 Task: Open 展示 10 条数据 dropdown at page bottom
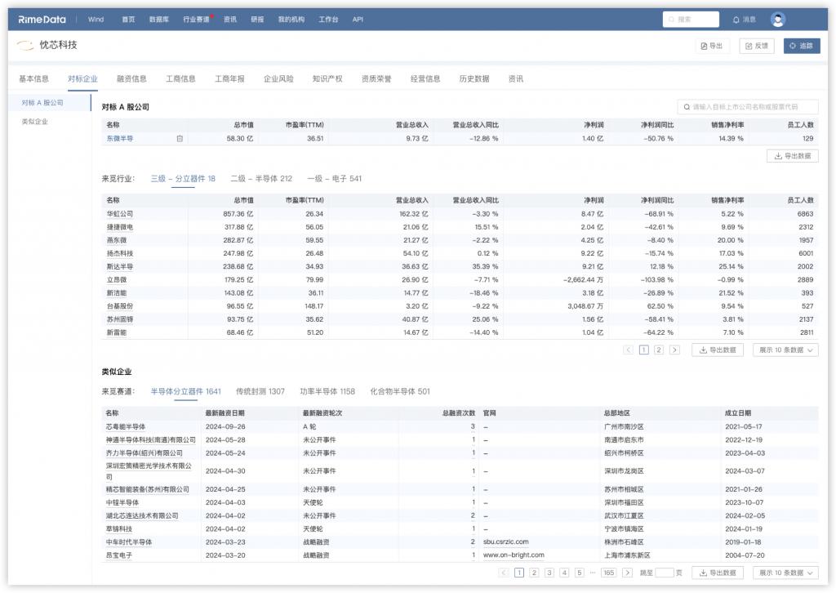pyautogui.click(x=785, y=573)
